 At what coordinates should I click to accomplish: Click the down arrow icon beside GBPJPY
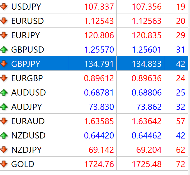[x=4, y=64]
